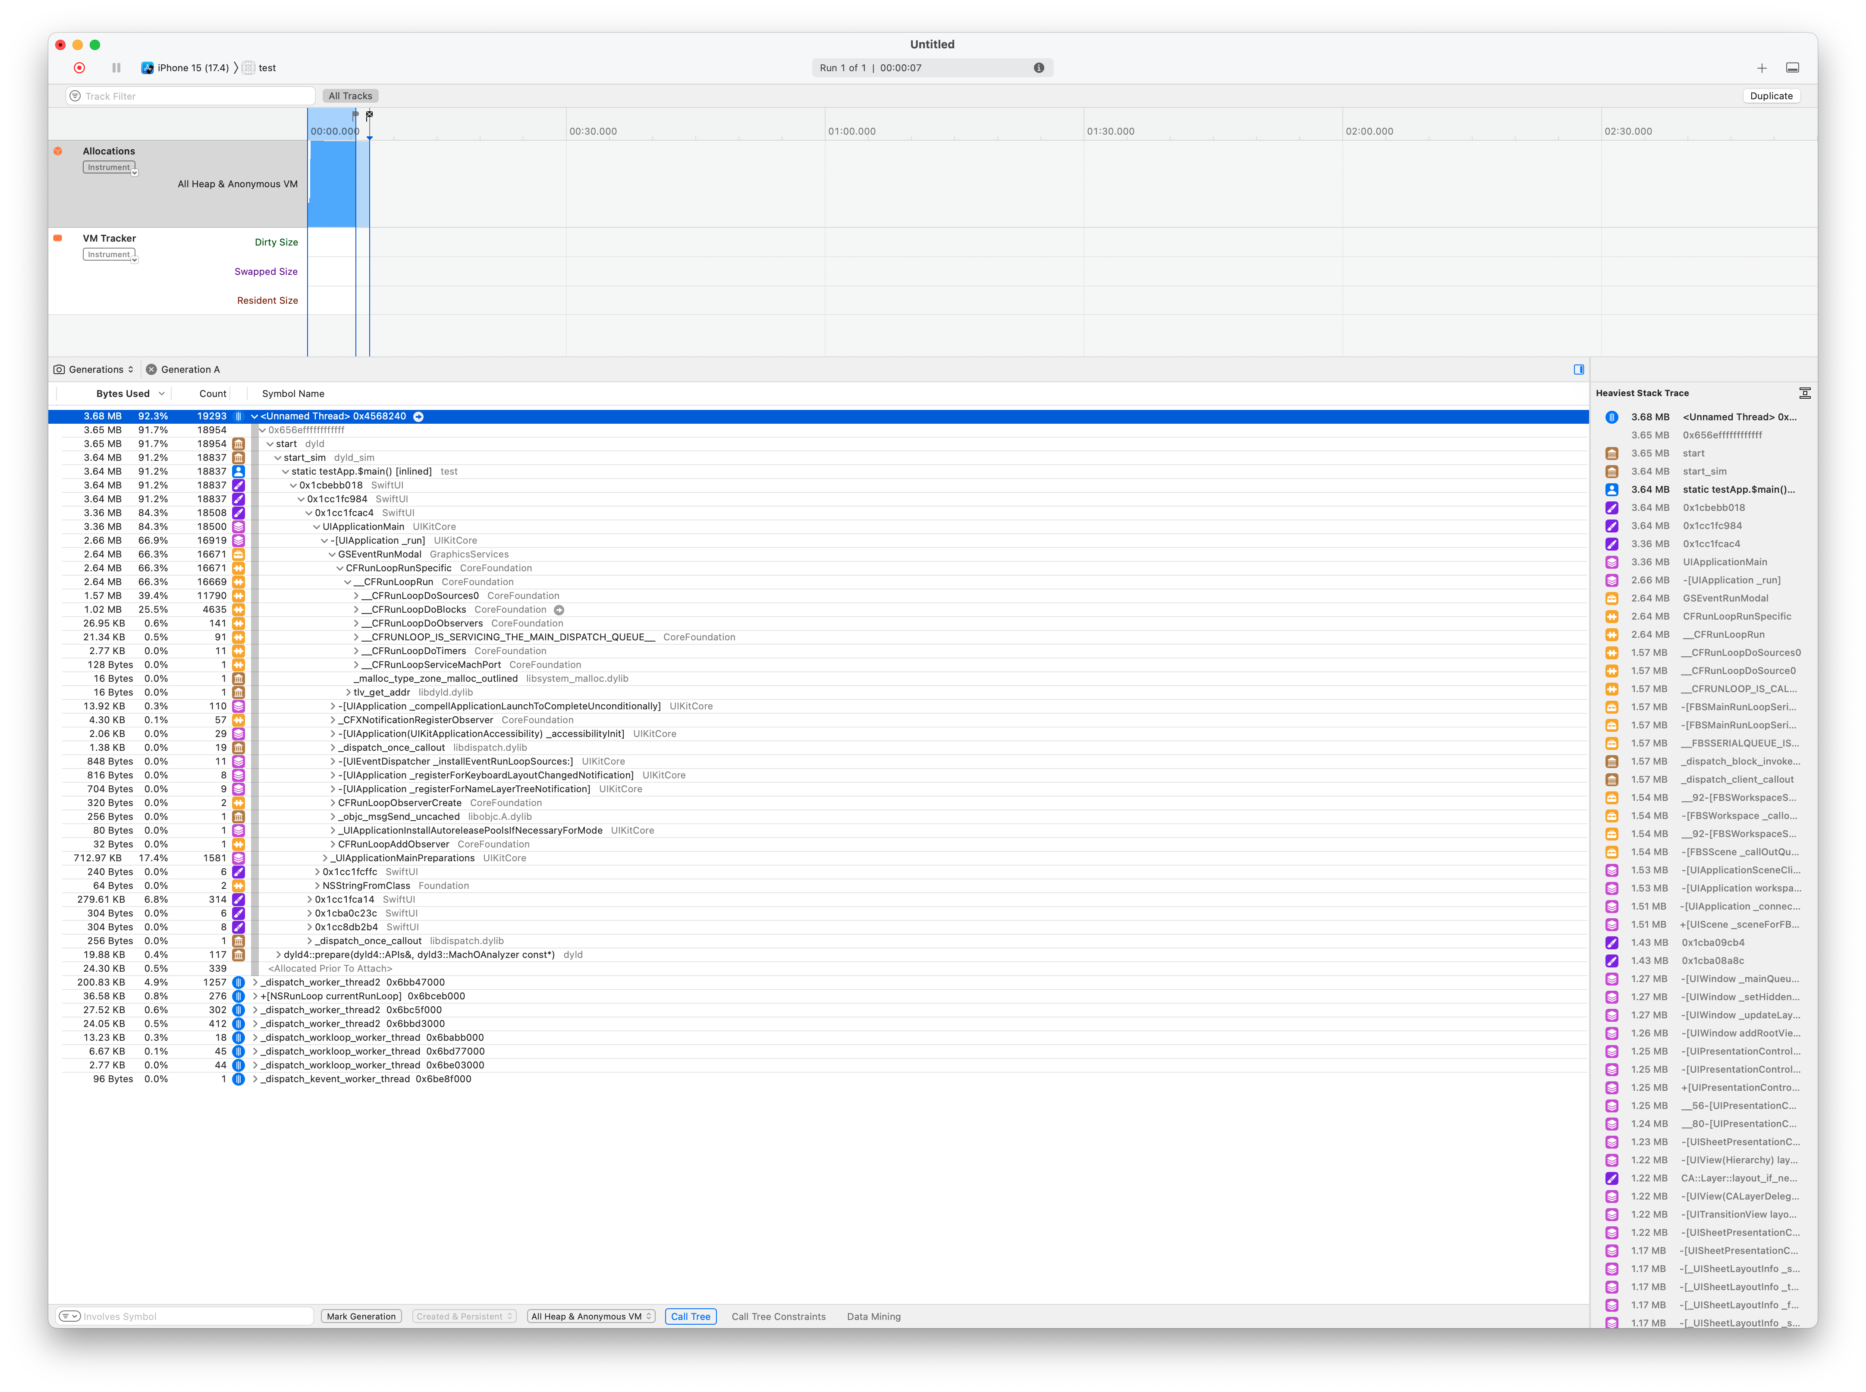Click focus arrow next to __CFRunLoopDoBlocks
Screen dimensions: 1866x1392
click(559, 610)
